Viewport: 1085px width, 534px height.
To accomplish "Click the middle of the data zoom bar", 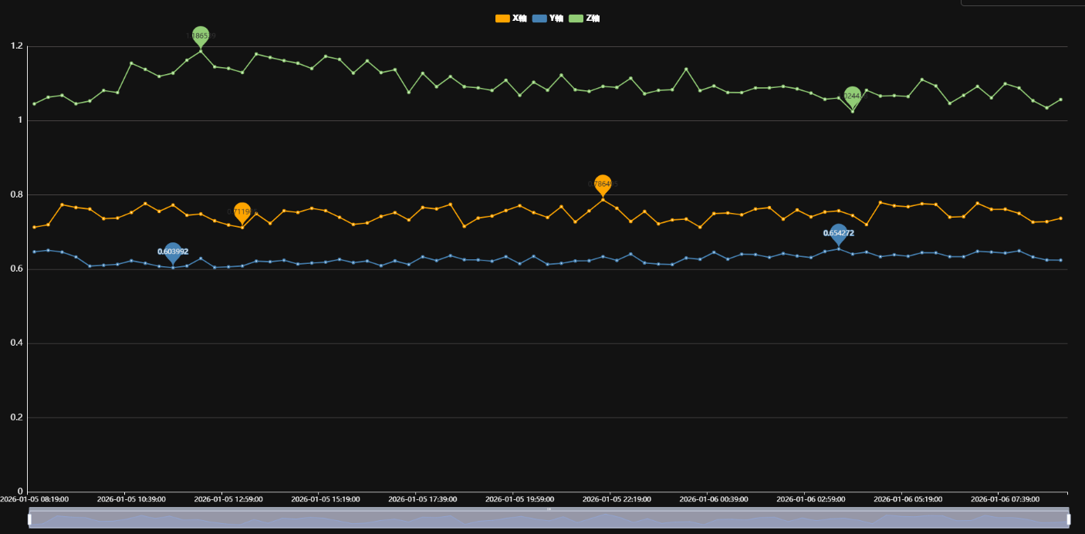I will pos(549,519).
